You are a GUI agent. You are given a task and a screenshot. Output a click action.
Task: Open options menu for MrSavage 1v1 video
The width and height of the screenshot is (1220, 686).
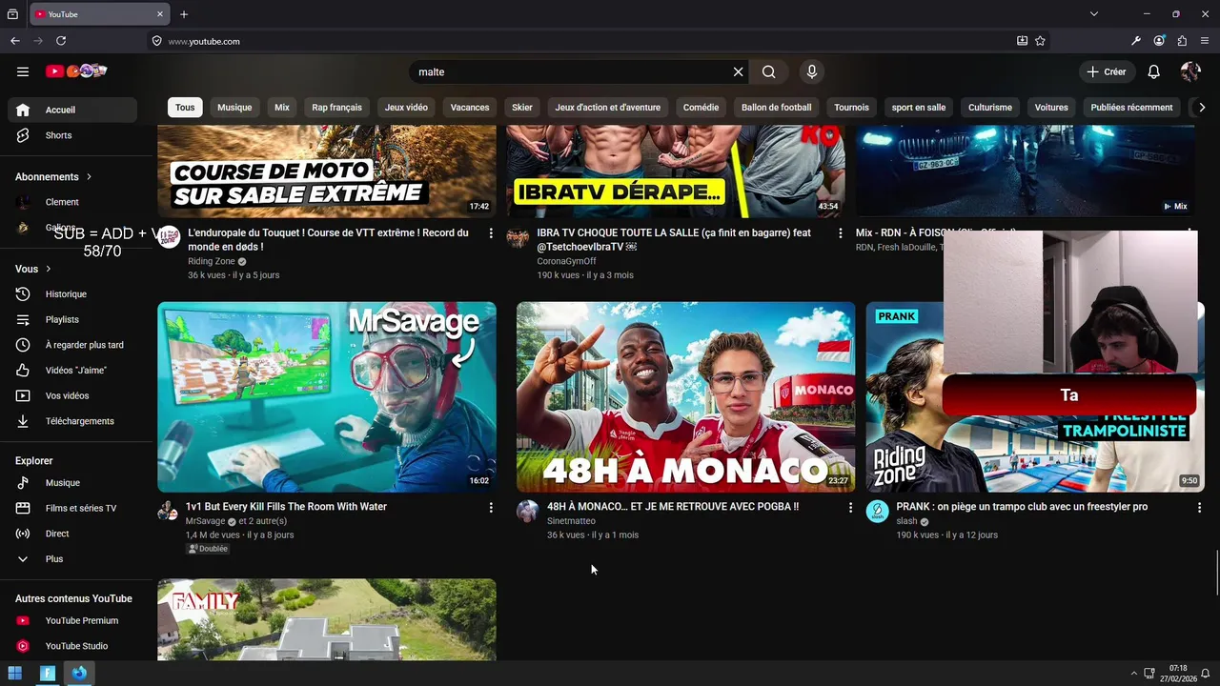(x=491, y=508)
